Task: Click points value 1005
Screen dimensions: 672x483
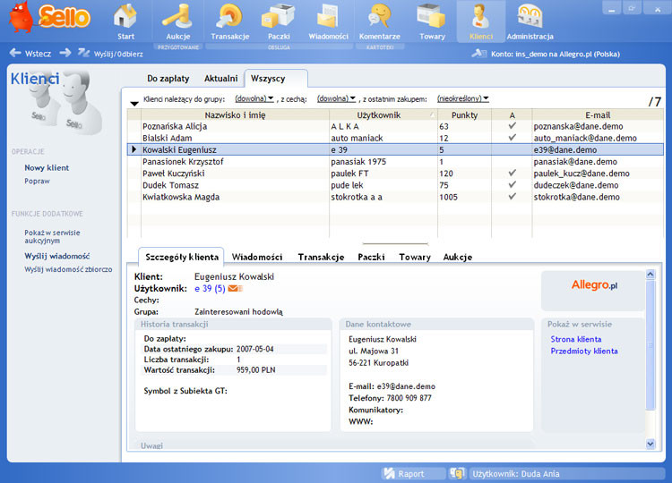Action: click(x=448, y=197)
